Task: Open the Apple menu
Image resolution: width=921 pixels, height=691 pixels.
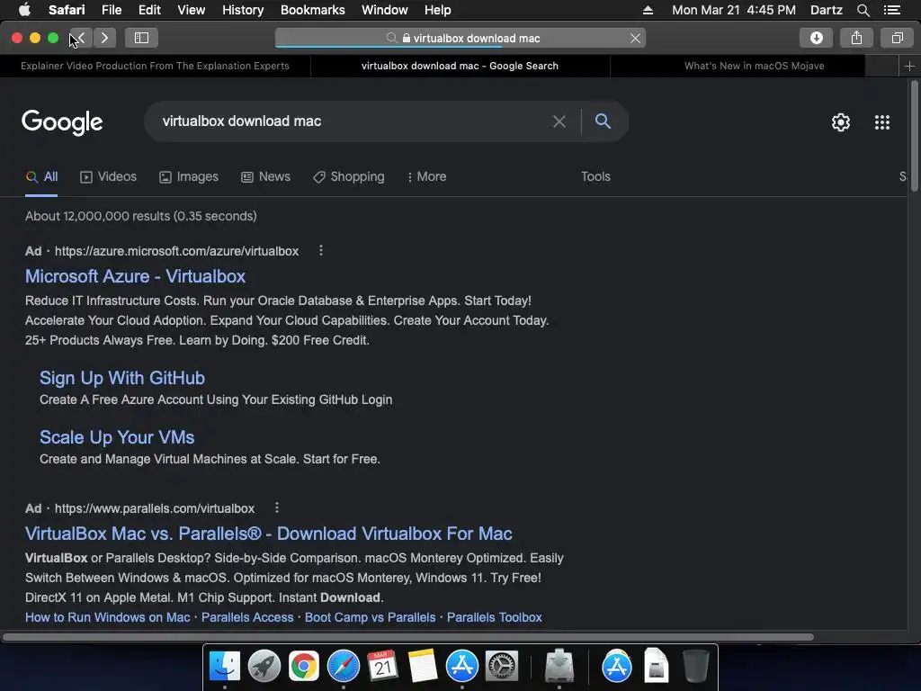Action: [x=24, y=10]
